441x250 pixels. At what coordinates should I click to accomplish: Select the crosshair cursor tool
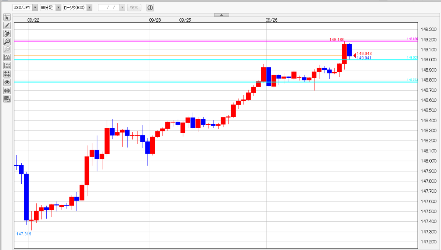[7, 17]
